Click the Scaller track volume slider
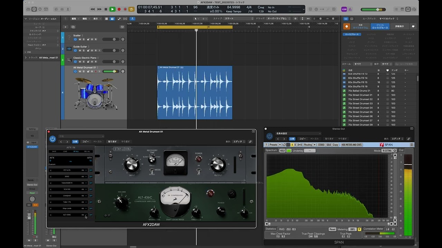The height and width of the screenshot is (248, 442). point(111,39)
